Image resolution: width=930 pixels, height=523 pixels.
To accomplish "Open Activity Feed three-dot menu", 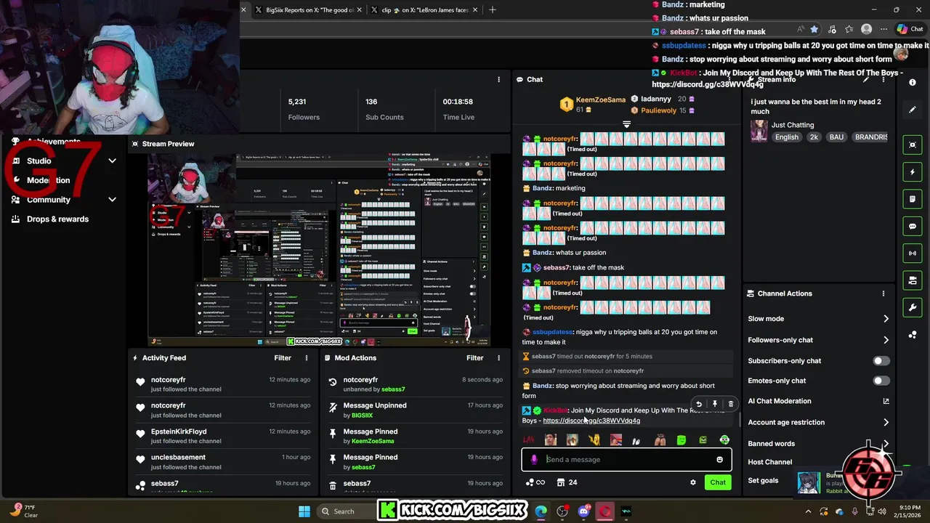I will 307,357.
